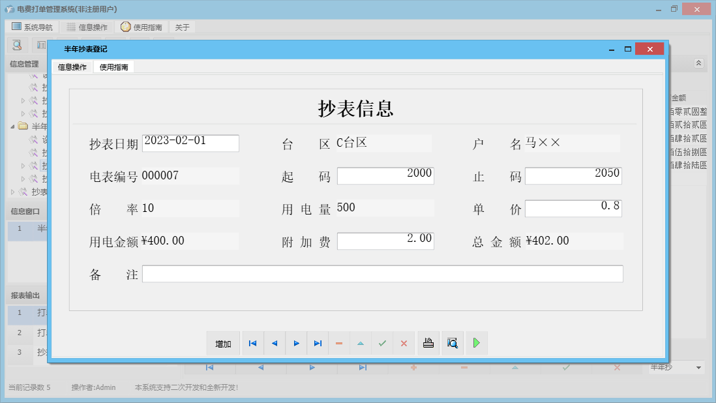Image resolution: width=716 pixels, height=403 pixels.
Task: Click the first record navigation icon
Action: [252, 343]
